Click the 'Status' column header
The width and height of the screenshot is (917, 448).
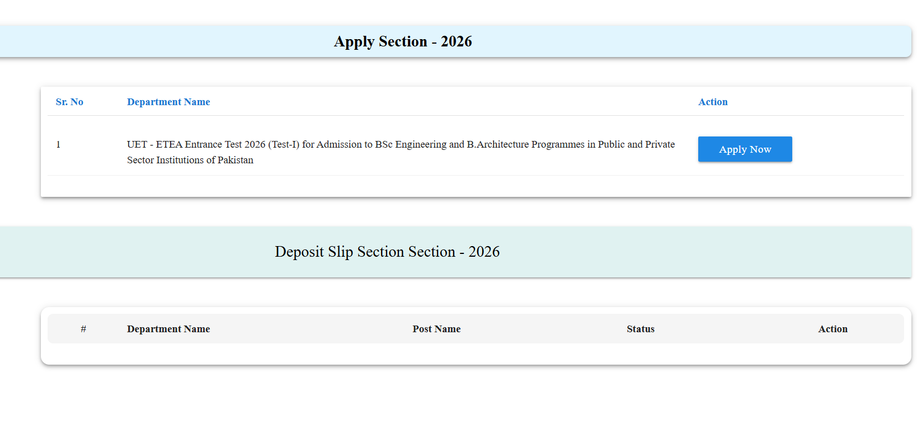tap(641, 329)
